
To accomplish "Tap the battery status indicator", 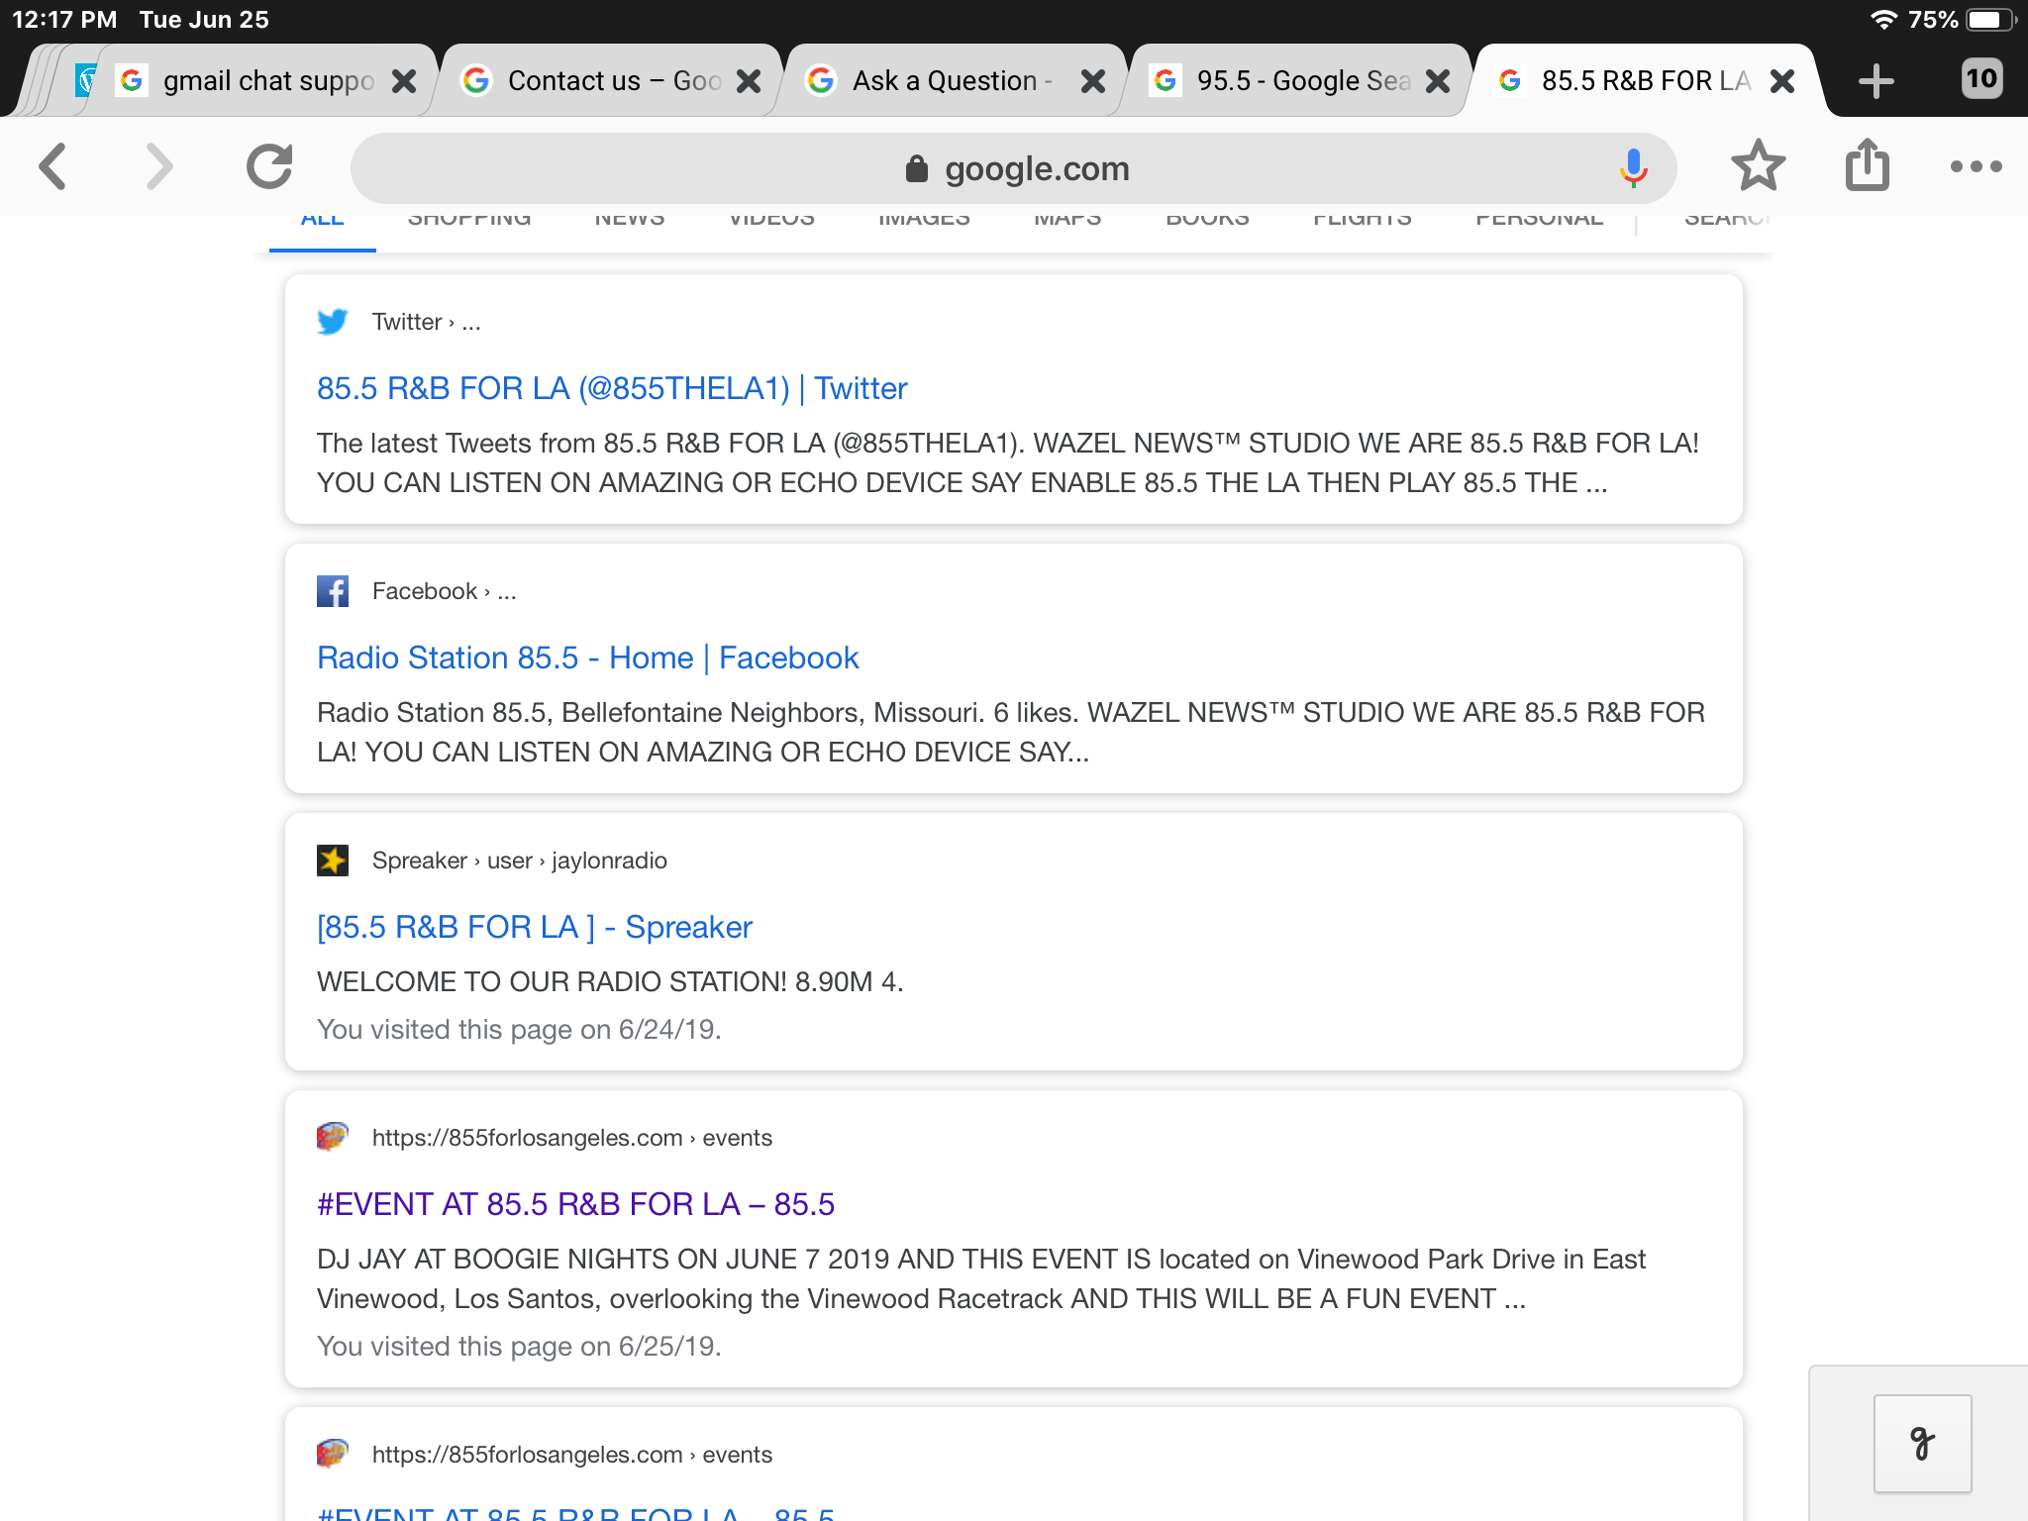I will [1990, 20].
